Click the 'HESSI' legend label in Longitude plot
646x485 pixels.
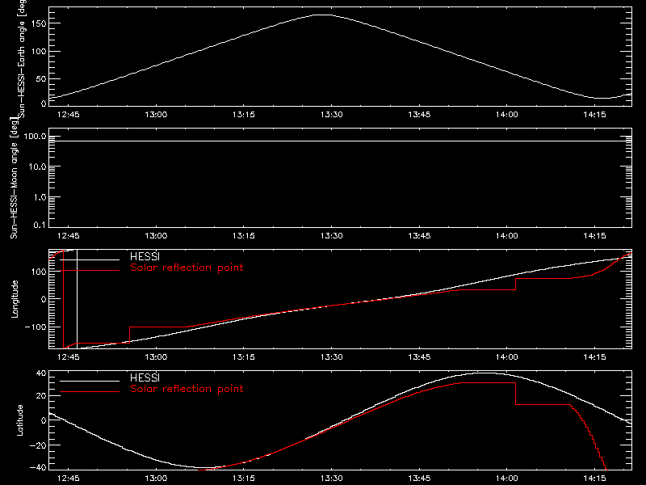(145, 256)
